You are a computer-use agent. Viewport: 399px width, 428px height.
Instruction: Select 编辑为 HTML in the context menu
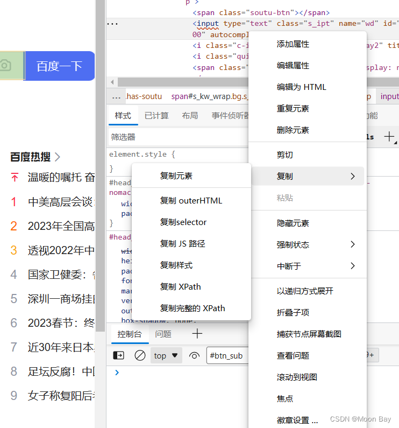(308, 87)
